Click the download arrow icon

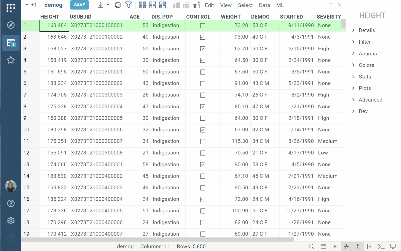(101, 5)
